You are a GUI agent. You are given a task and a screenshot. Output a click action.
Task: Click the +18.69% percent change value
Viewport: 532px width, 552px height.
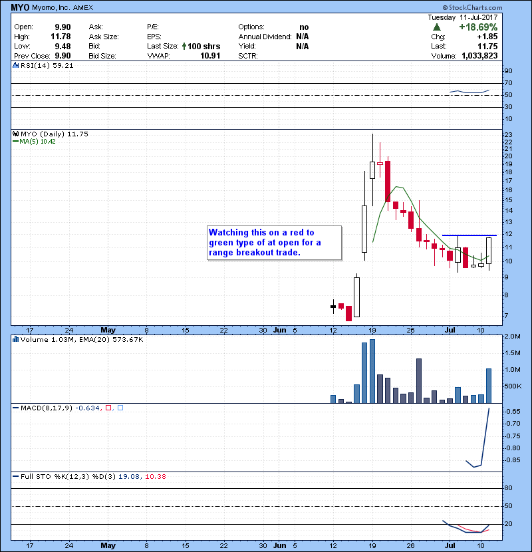(x=478, y=27)
